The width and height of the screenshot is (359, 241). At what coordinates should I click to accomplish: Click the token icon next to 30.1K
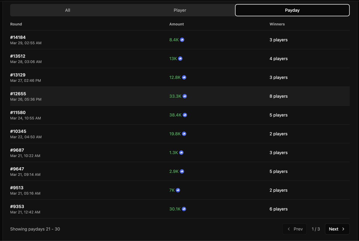click(184, 209)
